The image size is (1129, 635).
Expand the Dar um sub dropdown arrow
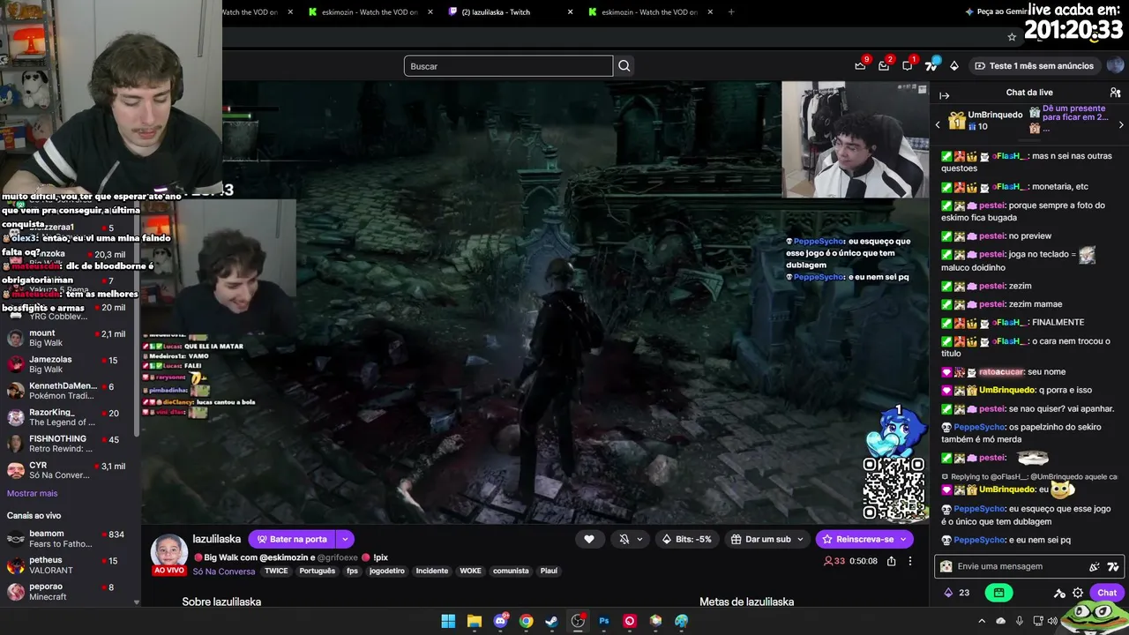coord(801,539)
